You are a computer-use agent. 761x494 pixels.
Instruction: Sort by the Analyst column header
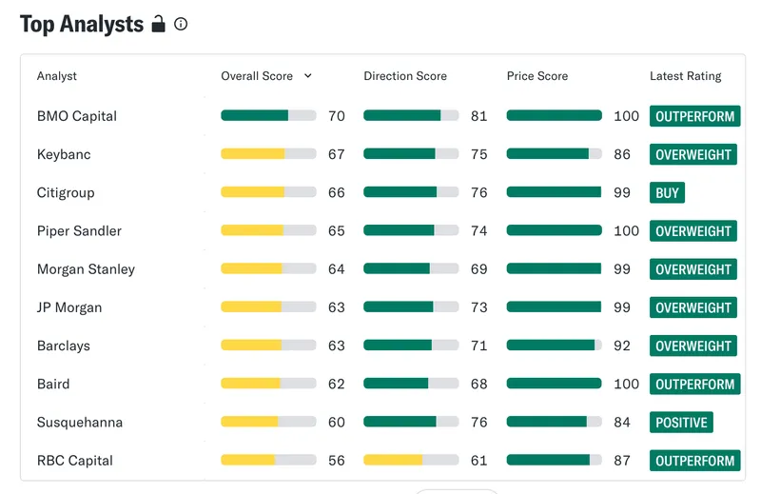click(x=57, y=76)
